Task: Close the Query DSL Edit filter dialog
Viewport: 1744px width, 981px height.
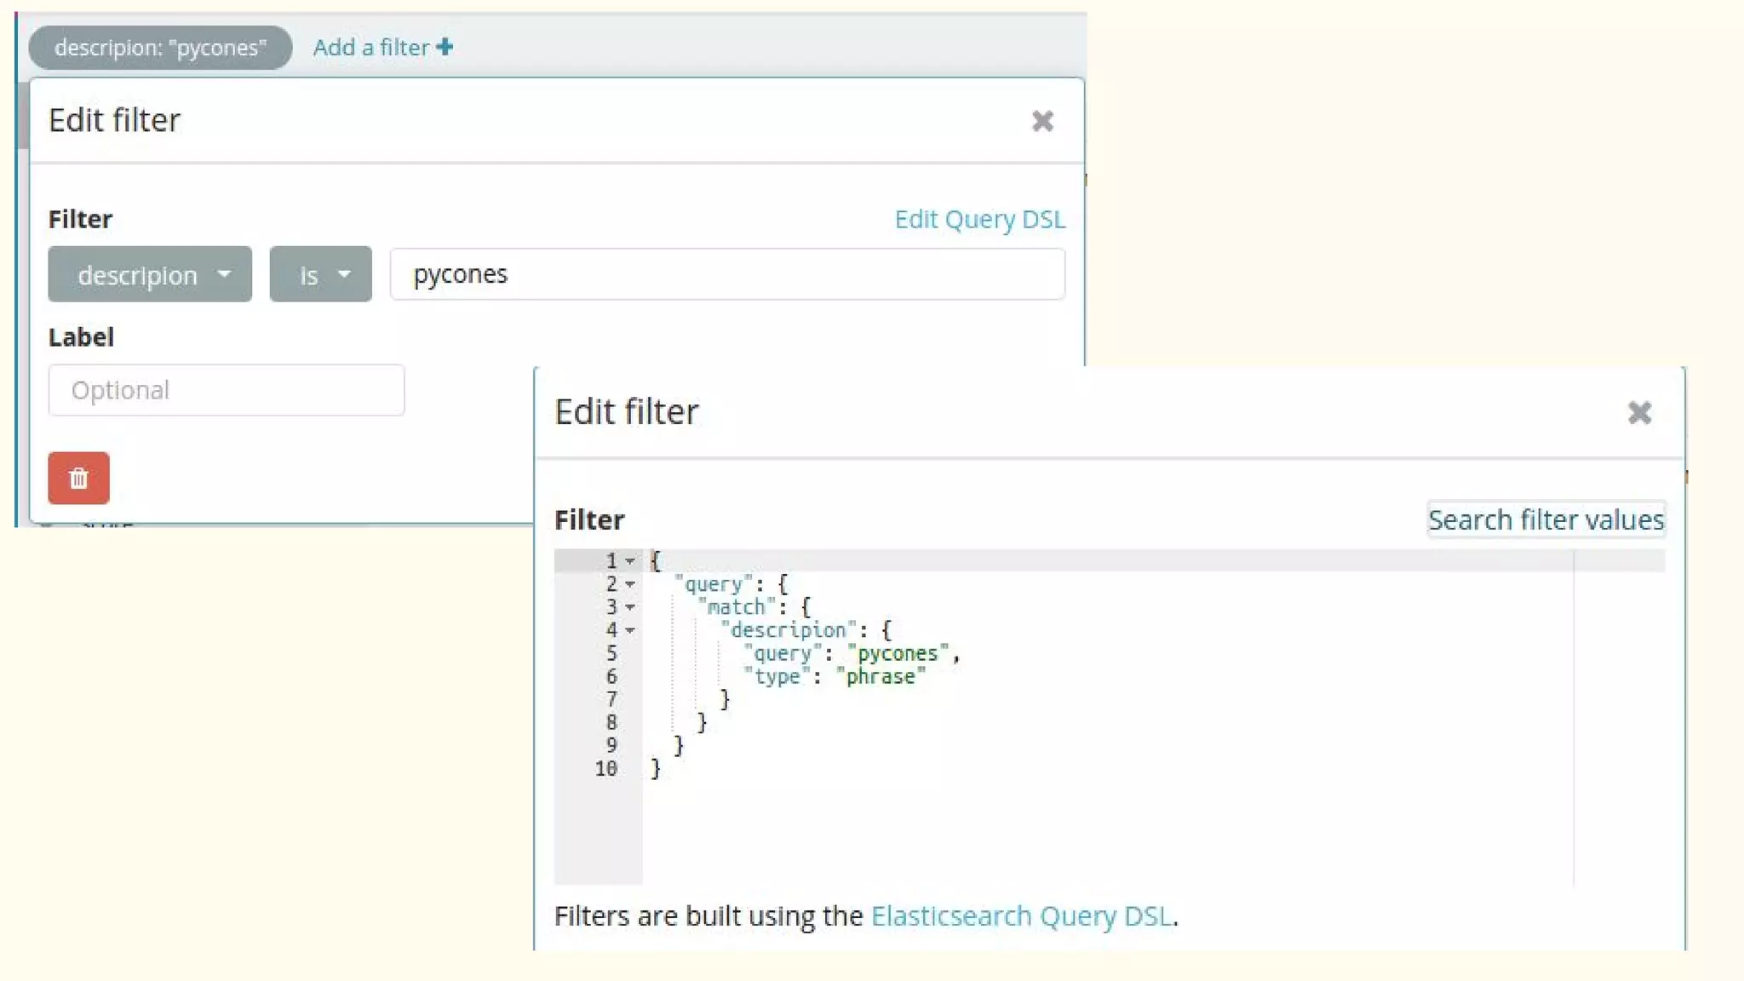Action: pos(1639,413)
